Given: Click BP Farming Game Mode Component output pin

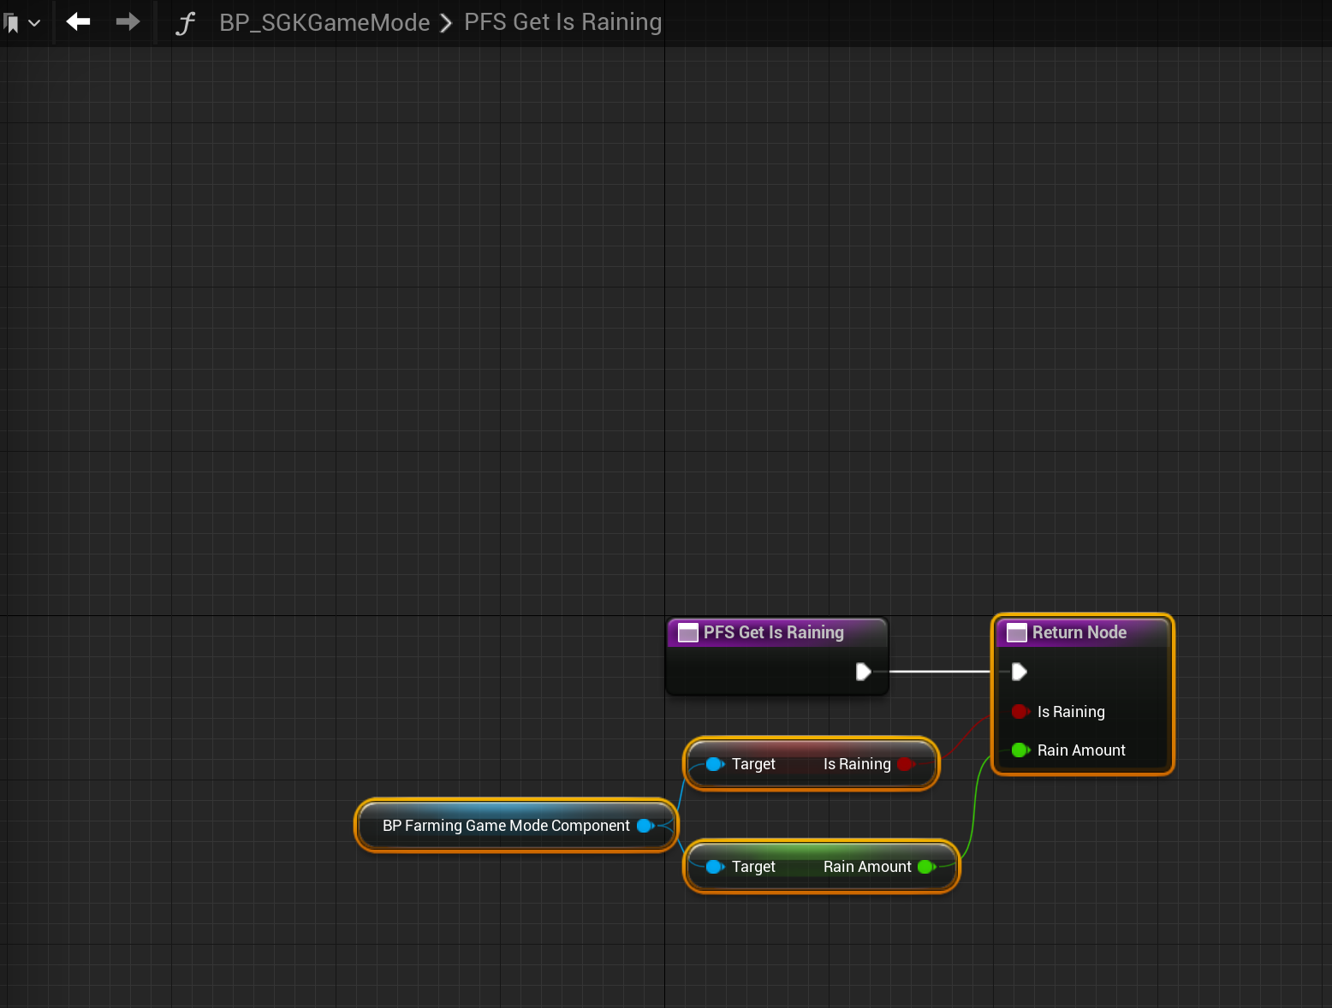Looking at the screenshot, I should (x=645, y=826).
